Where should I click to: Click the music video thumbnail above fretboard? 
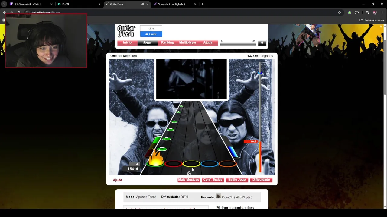(x=191, y=79)
